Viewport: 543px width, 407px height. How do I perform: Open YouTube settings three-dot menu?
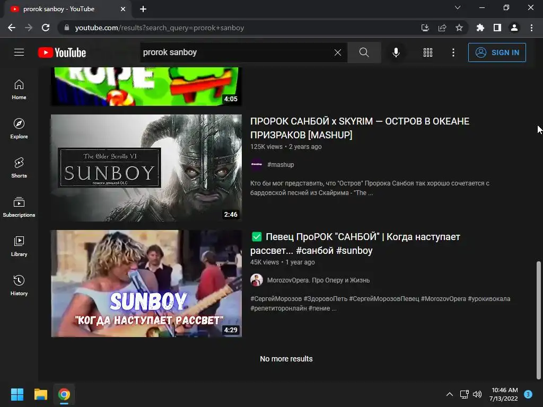click(x=453, y=52)
